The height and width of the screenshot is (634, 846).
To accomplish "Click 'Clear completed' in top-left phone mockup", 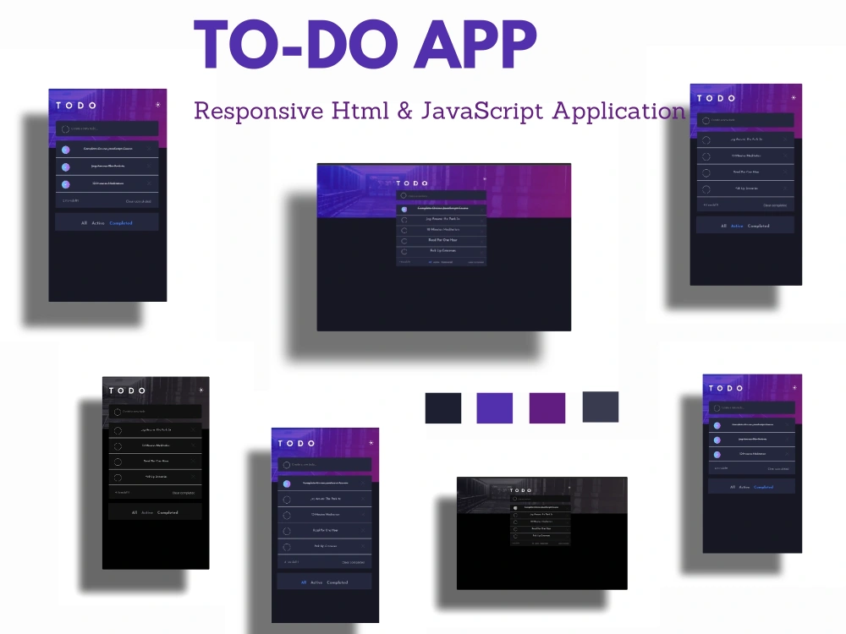I will click(x=139, y=201).
